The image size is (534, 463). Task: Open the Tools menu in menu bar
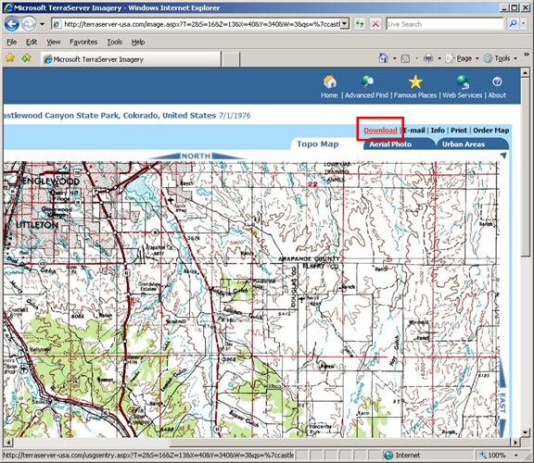pos(114,42)
